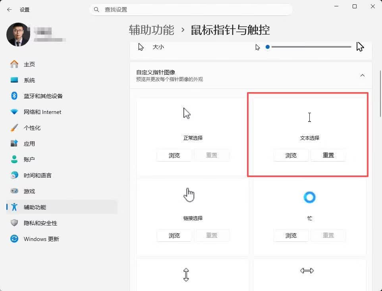Screen dimensions: 382x291
Task: Click the 辅助功能 accessibility figure icon
Action: click(14, 207)
